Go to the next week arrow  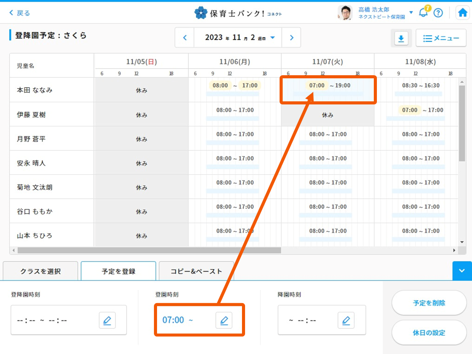(292, 38)
